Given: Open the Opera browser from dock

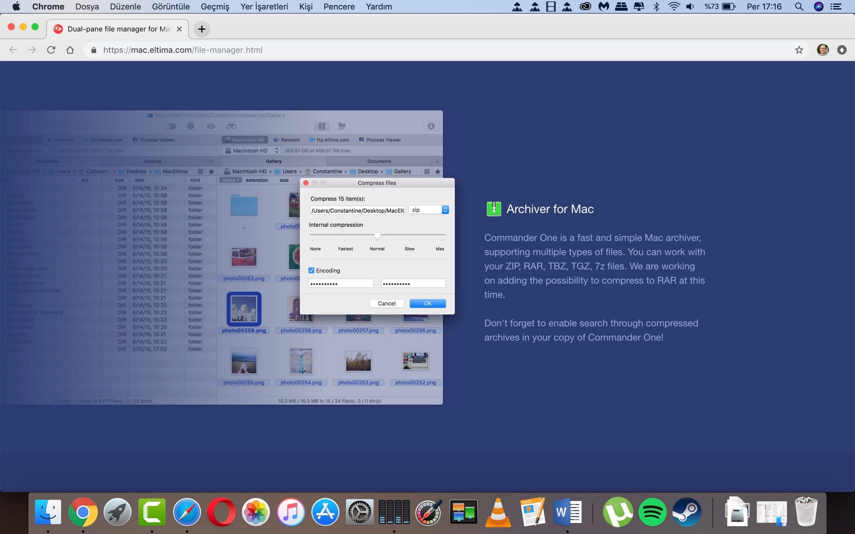Looking at the screenshot, I should tap(221, 512).
